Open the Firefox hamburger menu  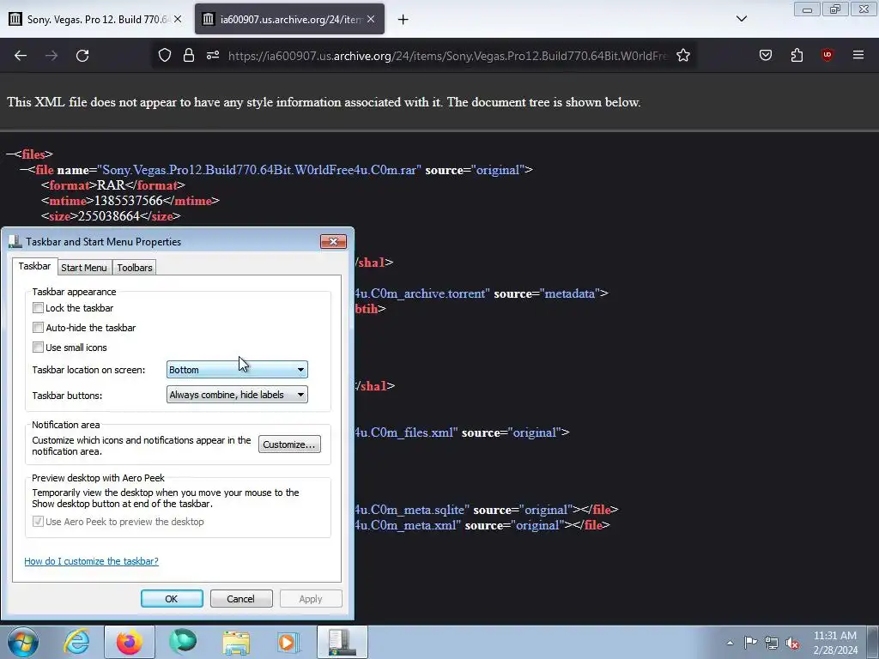pyautogui.click(x=858, y=55)
